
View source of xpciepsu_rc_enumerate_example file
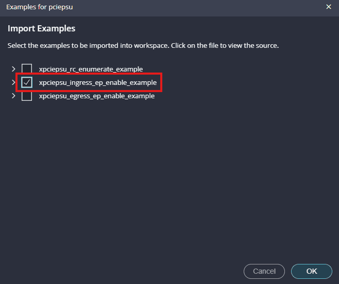tap(91, 68)
